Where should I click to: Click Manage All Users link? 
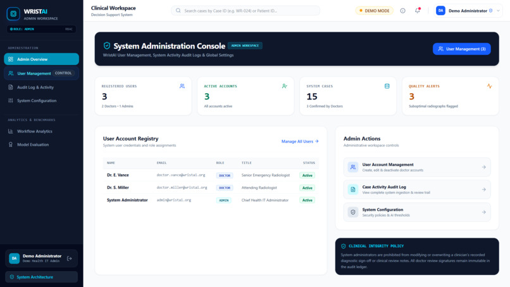[300, 141]
